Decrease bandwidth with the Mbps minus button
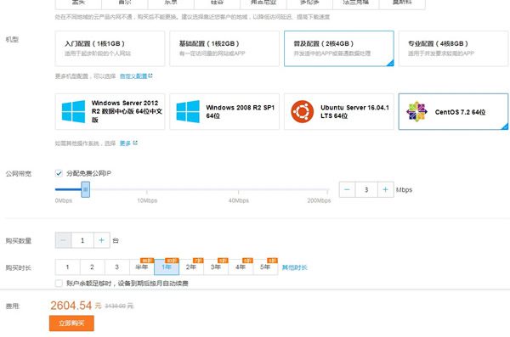 coord(347,190)
